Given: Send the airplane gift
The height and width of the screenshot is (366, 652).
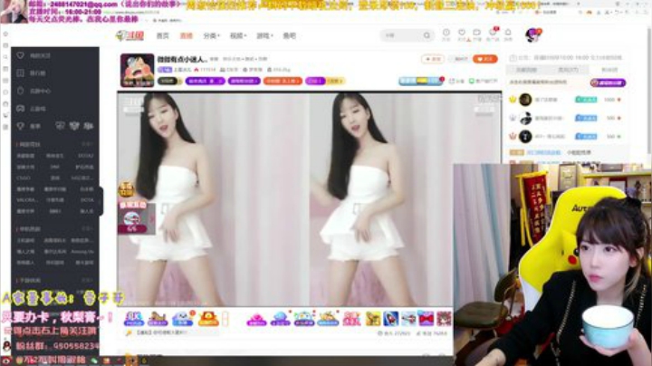Looking at the screenshot, I should click(x=408, y=319).
